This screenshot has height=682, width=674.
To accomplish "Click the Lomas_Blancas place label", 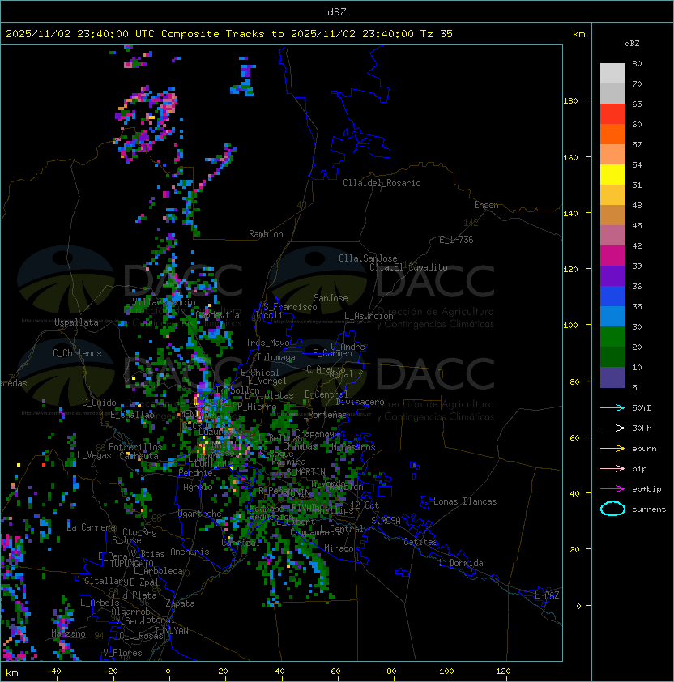I will point(465,501).
